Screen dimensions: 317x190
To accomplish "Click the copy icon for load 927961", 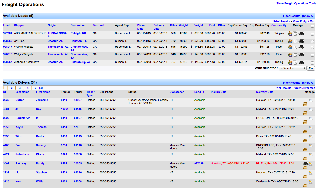I will click(x=295, y=34).
